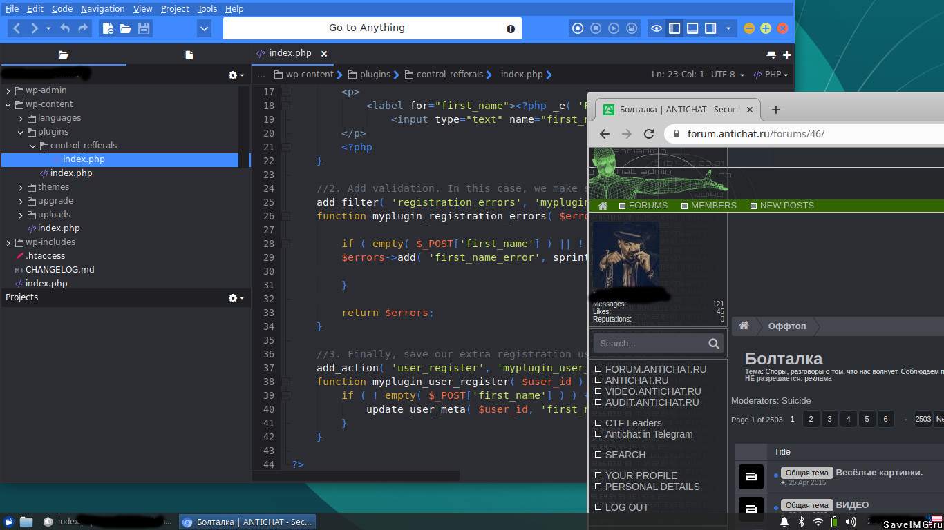Open the pane layout dropdown arrow

(728, 28)
